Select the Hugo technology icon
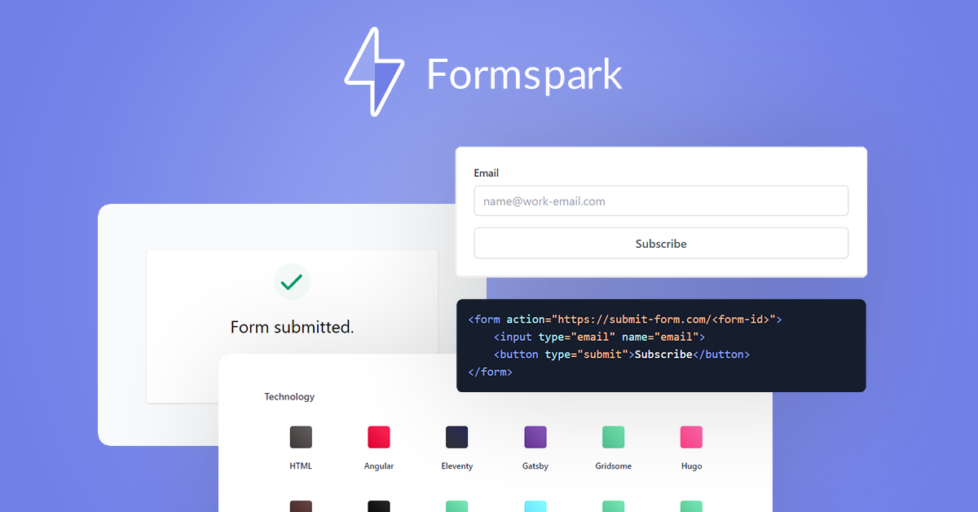This screenshot has height=512, width=978. pyautogui.click(x=692, y=437)
